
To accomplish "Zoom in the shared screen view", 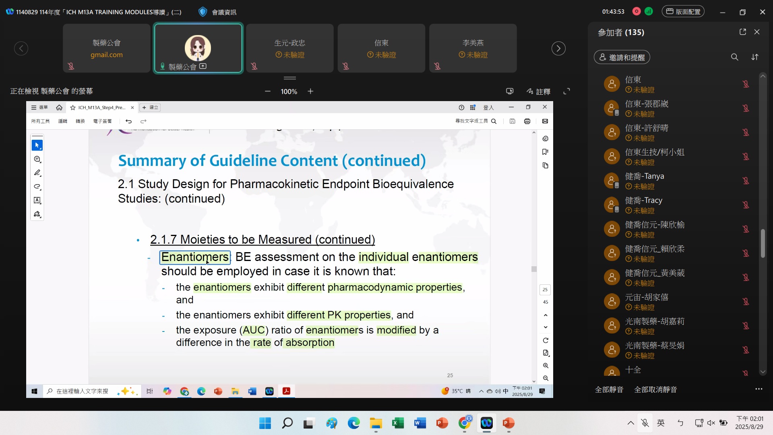I will tap(310, 91).
